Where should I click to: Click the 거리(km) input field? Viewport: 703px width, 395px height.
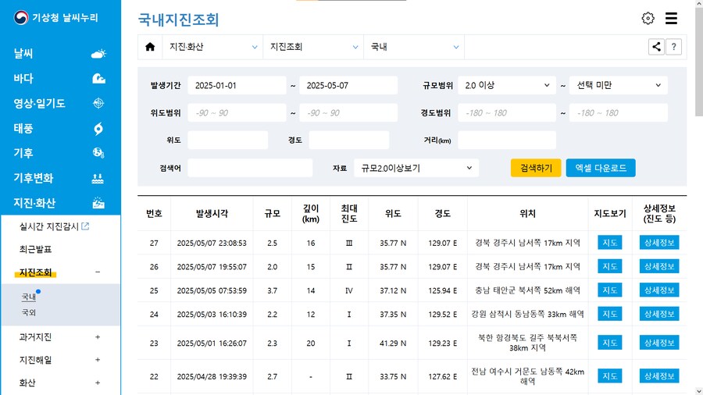click(x=507, y=141)
